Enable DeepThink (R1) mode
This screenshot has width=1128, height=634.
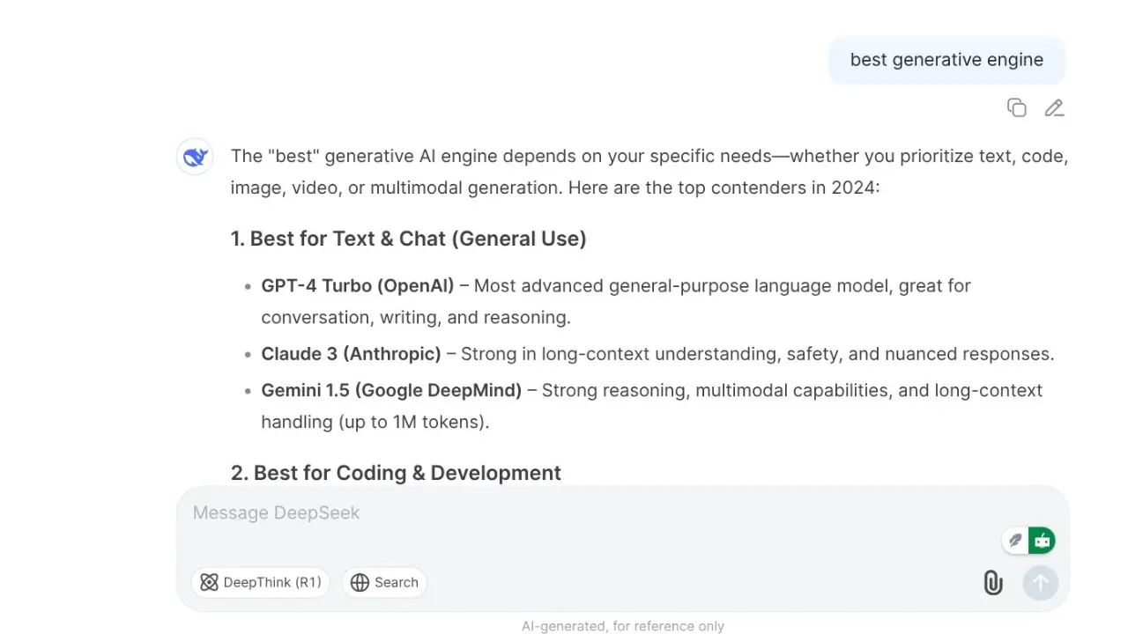pyautogui.click(x=260, y=582)
